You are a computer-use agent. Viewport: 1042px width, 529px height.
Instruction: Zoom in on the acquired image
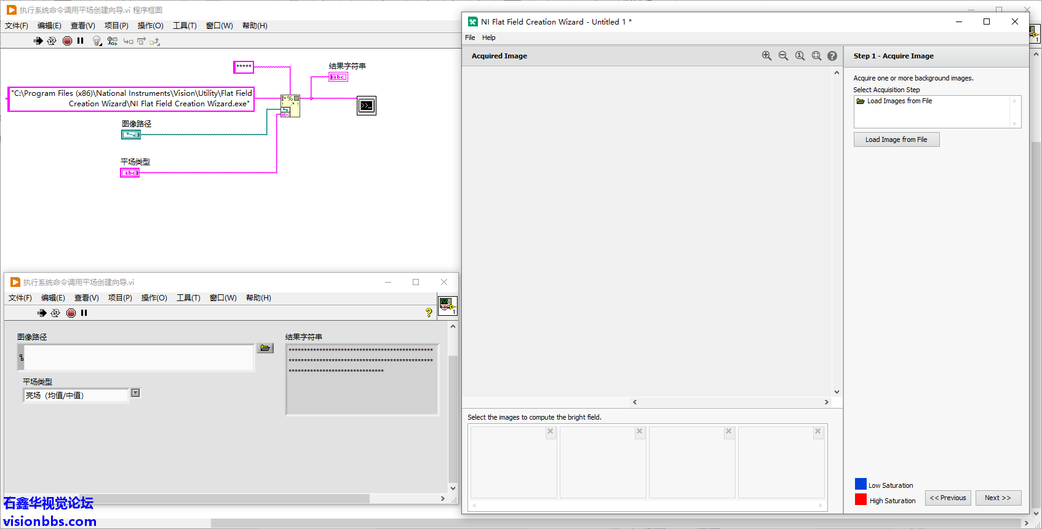click(x=766, y=56)
